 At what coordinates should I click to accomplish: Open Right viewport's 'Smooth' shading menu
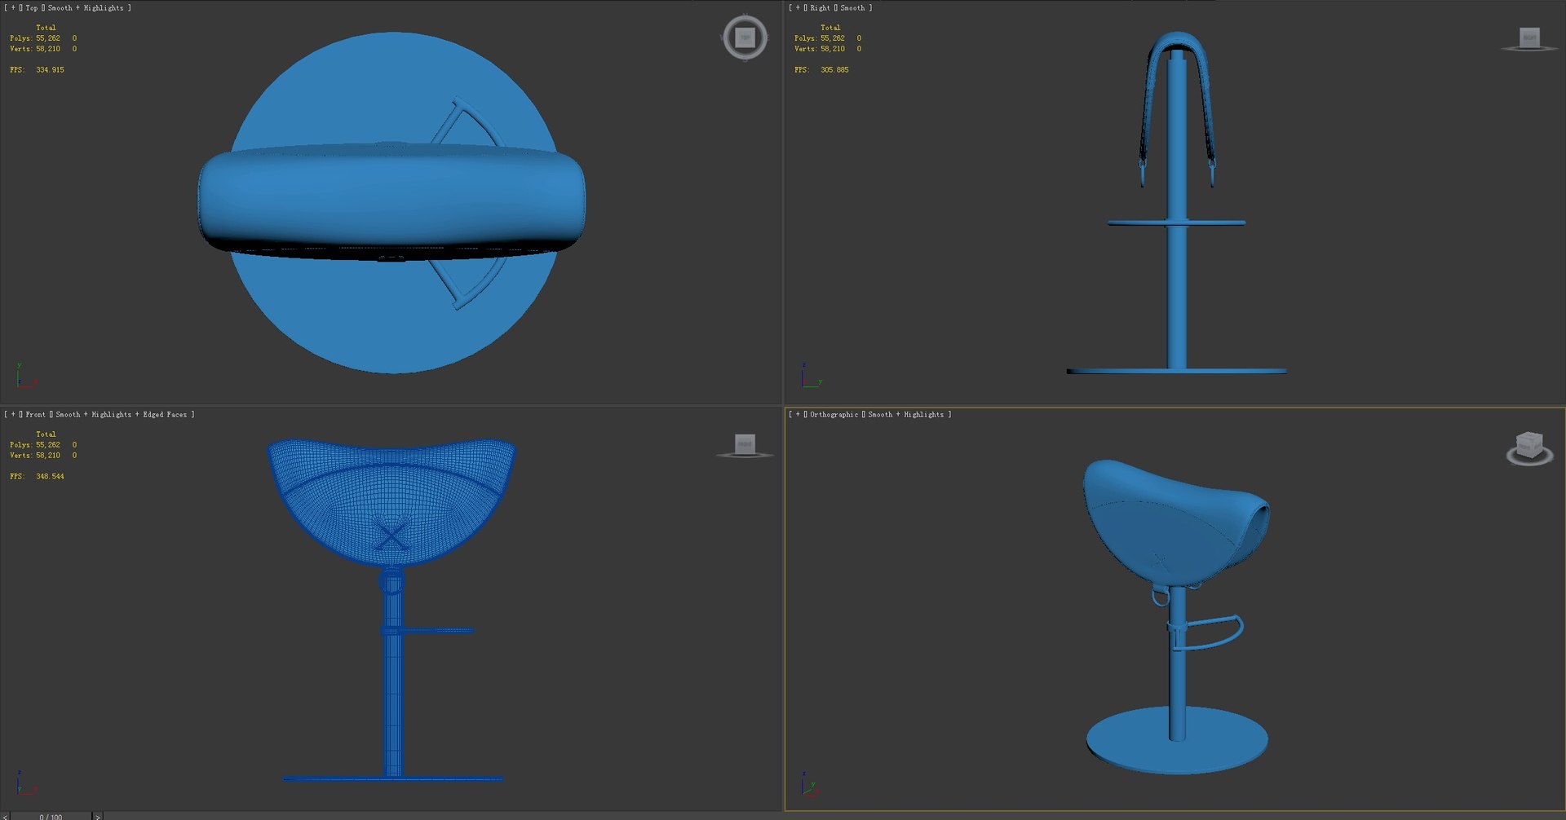coord(852,8)
